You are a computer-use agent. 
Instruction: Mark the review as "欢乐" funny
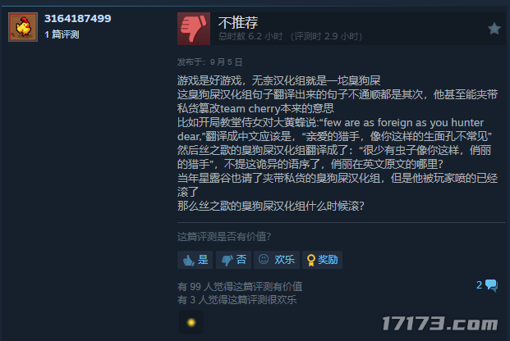tap(277, 260)
